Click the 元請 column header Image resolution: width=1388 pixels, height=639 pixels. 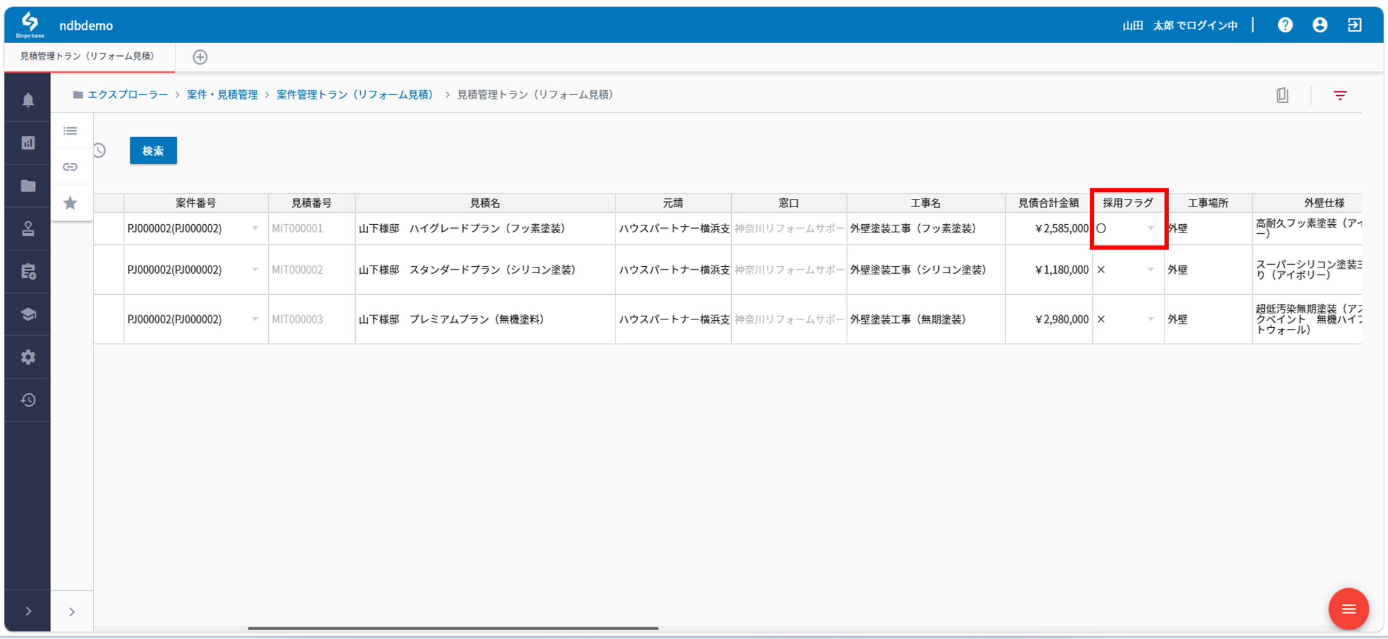(x=673, y=203)
